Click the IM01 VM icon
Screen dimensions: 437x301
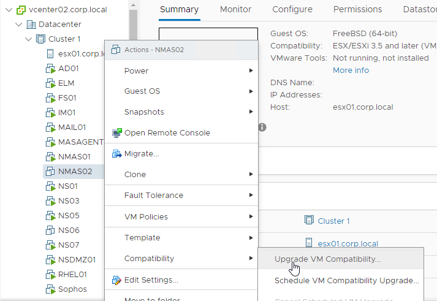point(50,113)
